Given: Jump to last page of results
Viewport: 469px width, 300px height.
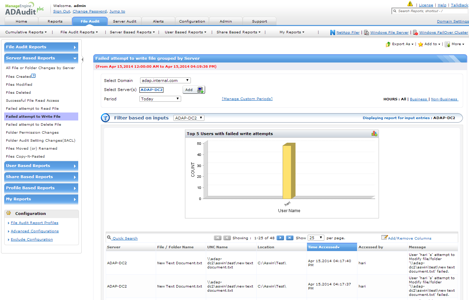Looking at the screenshot, I should tap(290, 238).
